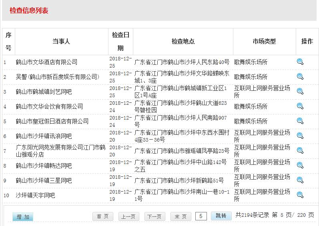Click 上一页 previous page button

[129, 216]
